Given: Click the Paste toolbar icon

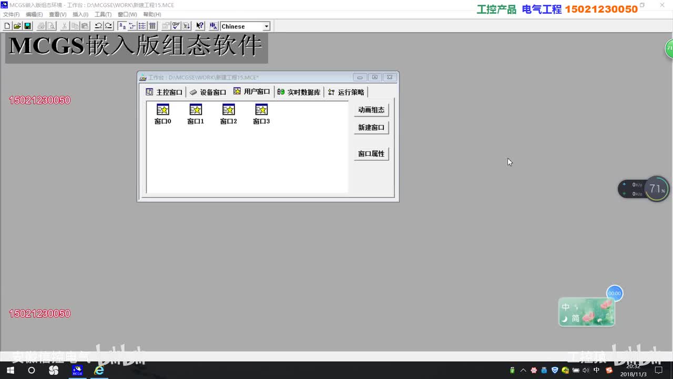Looking at the screenshot, I should tap(85, 26).
